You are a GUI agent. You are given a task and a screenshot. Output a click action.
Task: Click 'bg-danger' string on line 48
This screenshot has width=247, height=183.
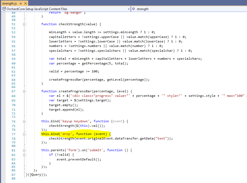pos(73,12)
